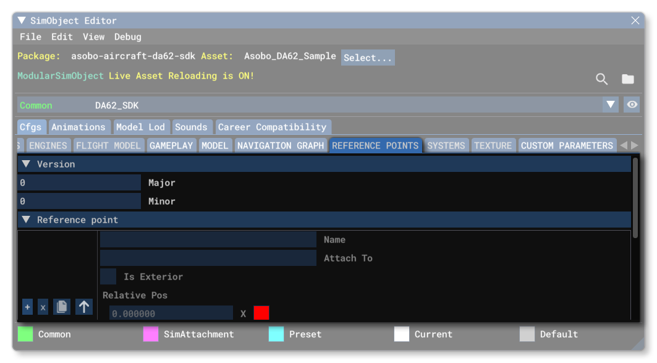The height and width of the screenshot is (363, 657).
Task: Click the Relative Pos value input field
Action: click(171, 313)
